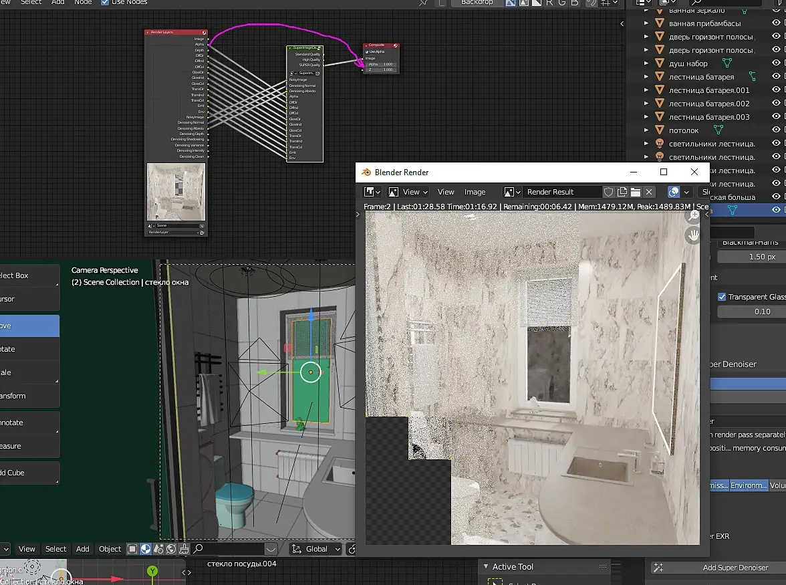Click the zoom magnifier icon in render view
Screen dimensions: 786x585
[694, 215]
